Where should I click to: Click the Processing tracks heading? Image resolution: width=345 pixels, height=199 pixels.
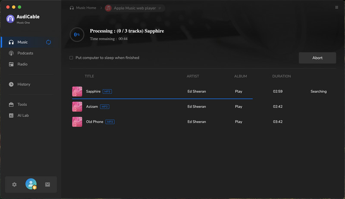point(127,31)
